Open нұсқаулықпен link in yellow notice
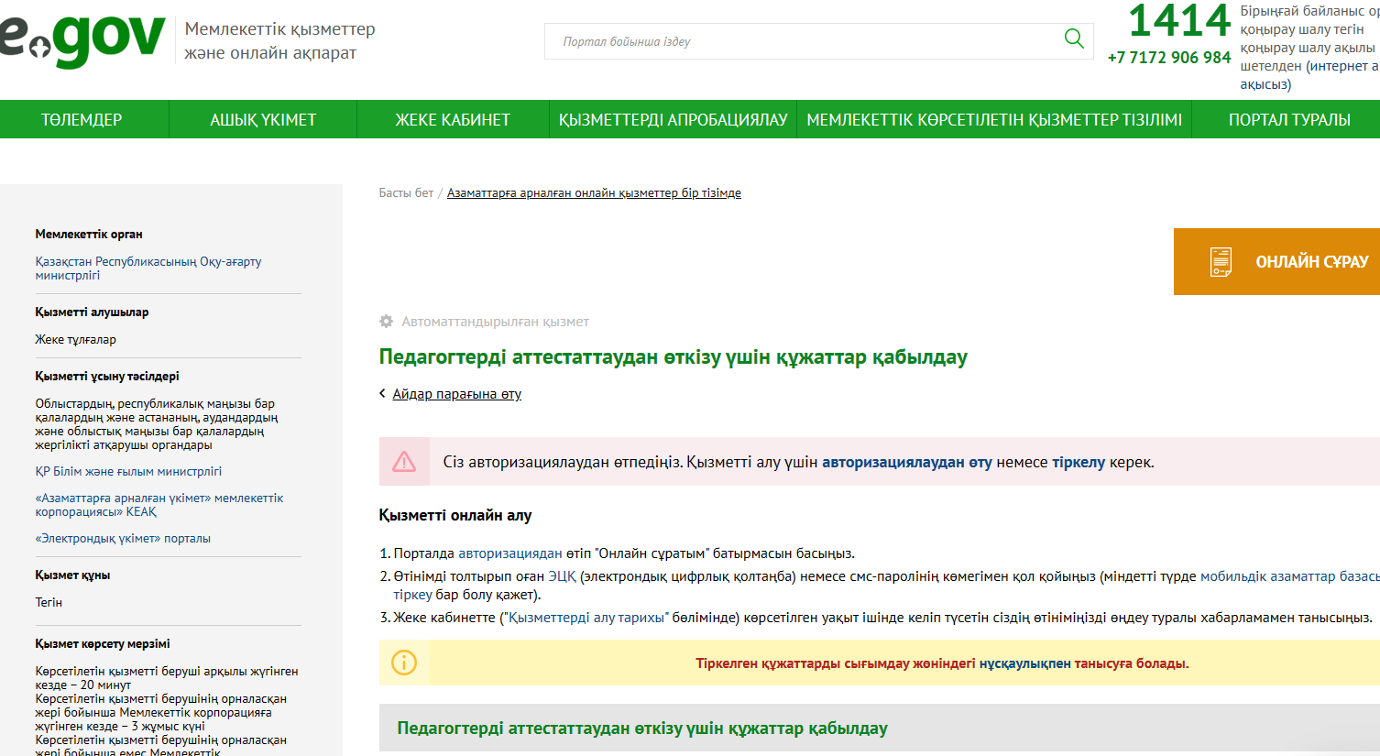 1024,663
